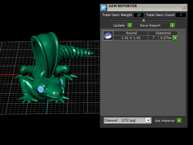Click the Set Material label
Screen dimensions: 193x145
click(165, 121)
